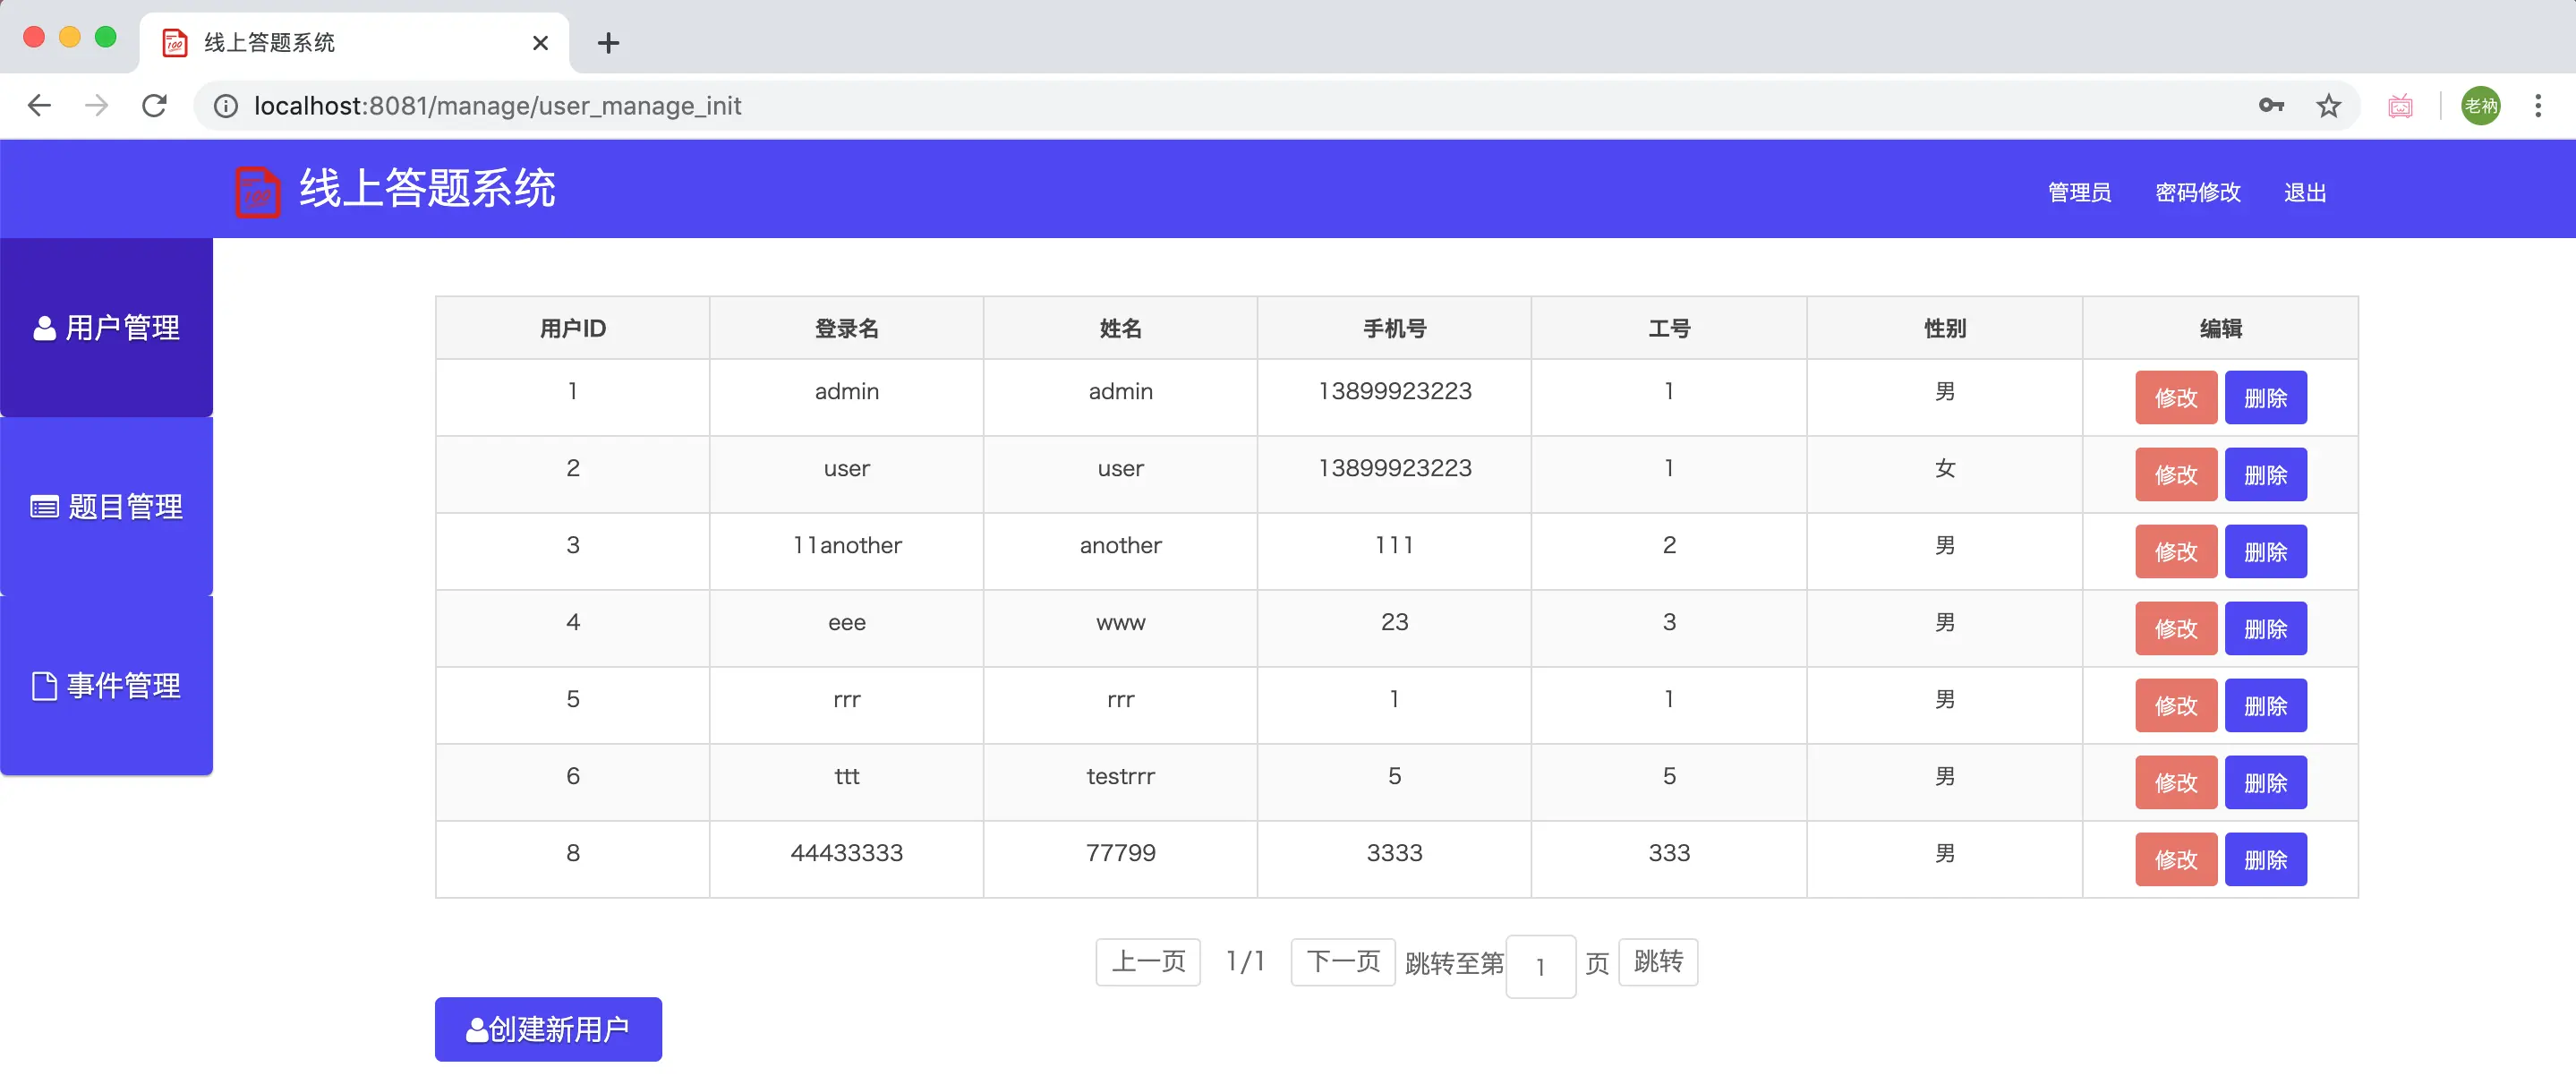Delete user 11another with 删除
Image resolution: width=2576 pixels, height=1076 pixels.
coord(2265,552)
